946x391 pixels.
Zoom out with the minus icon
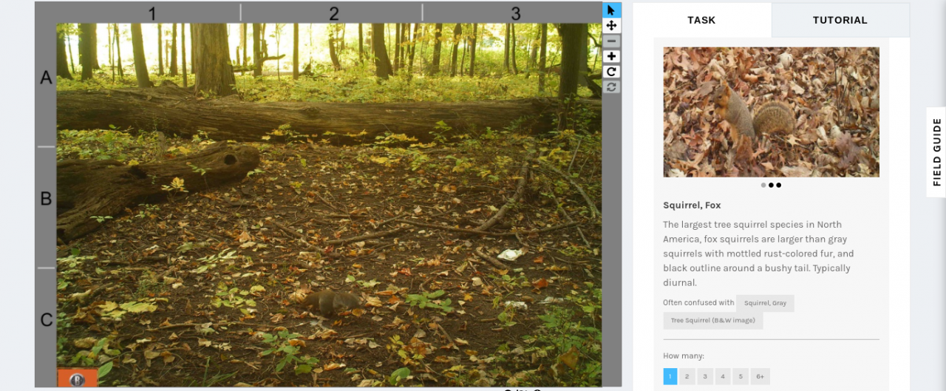611,41
